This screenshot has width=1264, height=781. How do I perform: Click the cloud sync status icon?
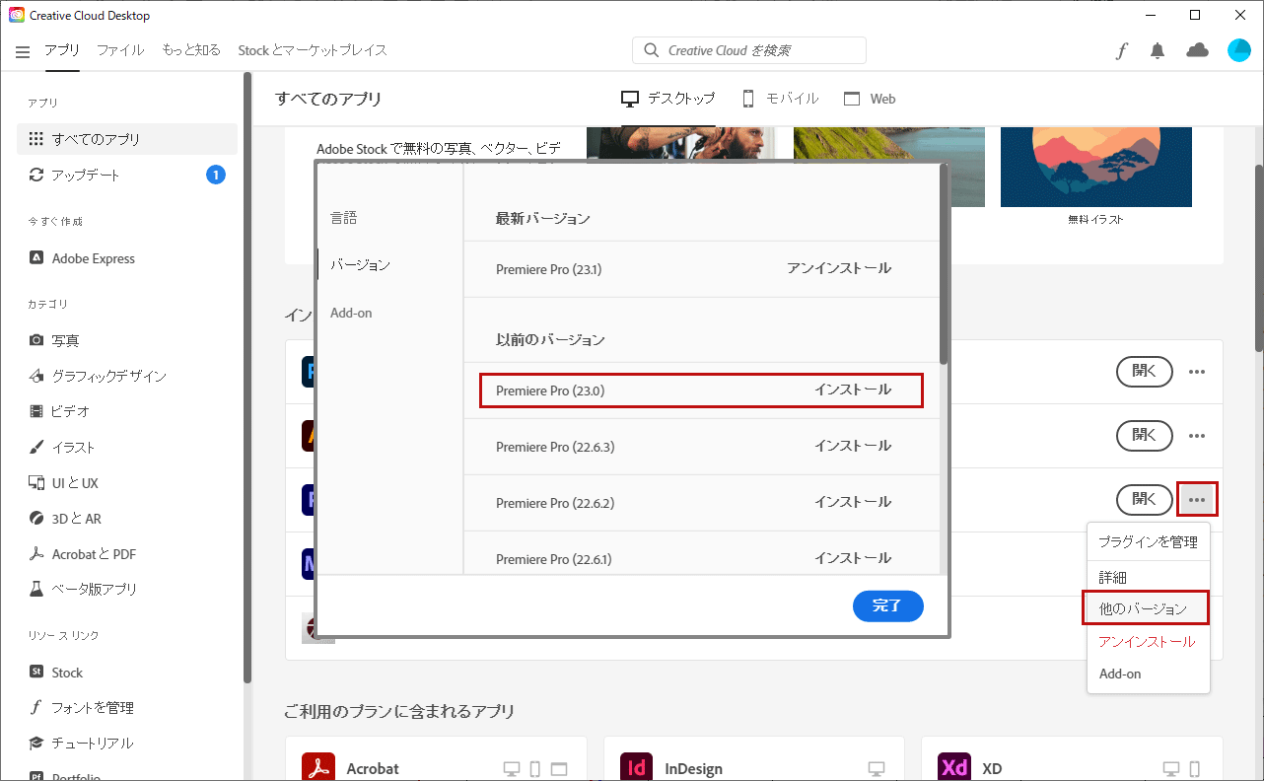1197,50
